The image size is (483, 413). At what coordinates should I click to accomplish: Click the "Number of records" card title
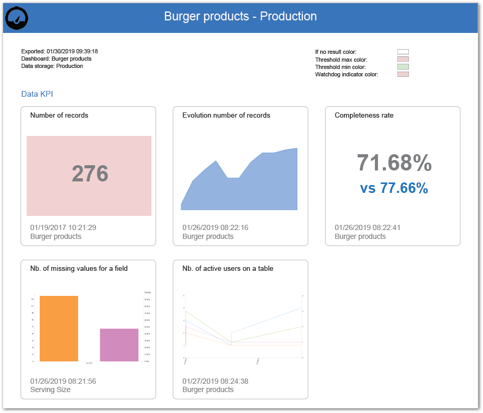pos(60,115)
